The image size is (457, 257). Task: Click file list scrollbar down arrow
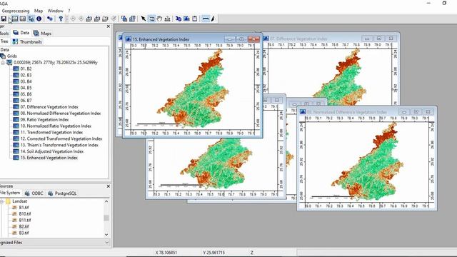point(106,235)
